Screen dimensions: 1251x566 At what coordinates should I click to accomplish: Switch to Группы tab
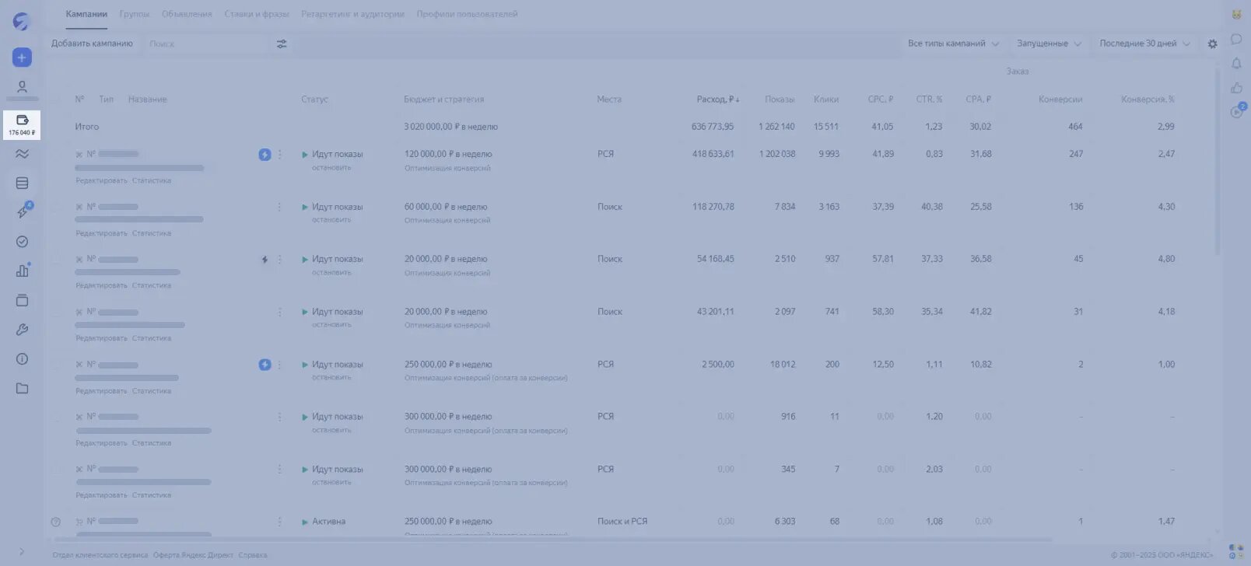click(x=135, y=14)
